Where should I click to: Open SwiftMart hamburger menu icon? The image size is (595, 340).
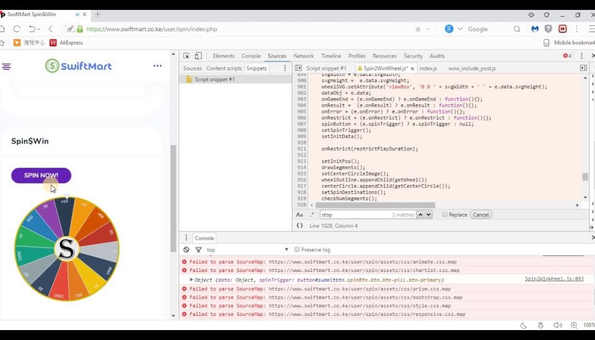pyautogui.click(x=6, y=67)
